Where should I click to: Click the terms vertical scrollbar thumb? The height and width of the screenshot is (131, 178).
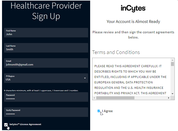click(172, 64)
